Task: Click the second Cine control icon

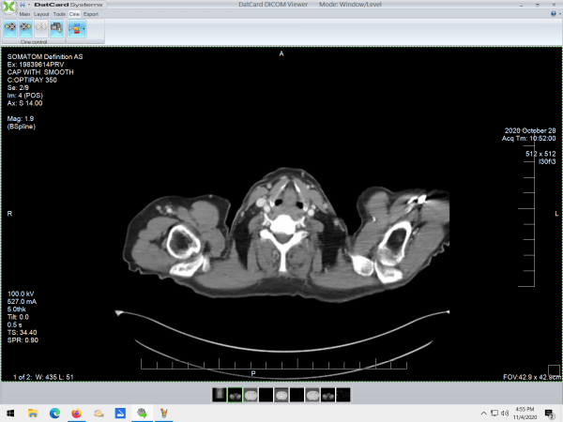Action: click(25, 29)
